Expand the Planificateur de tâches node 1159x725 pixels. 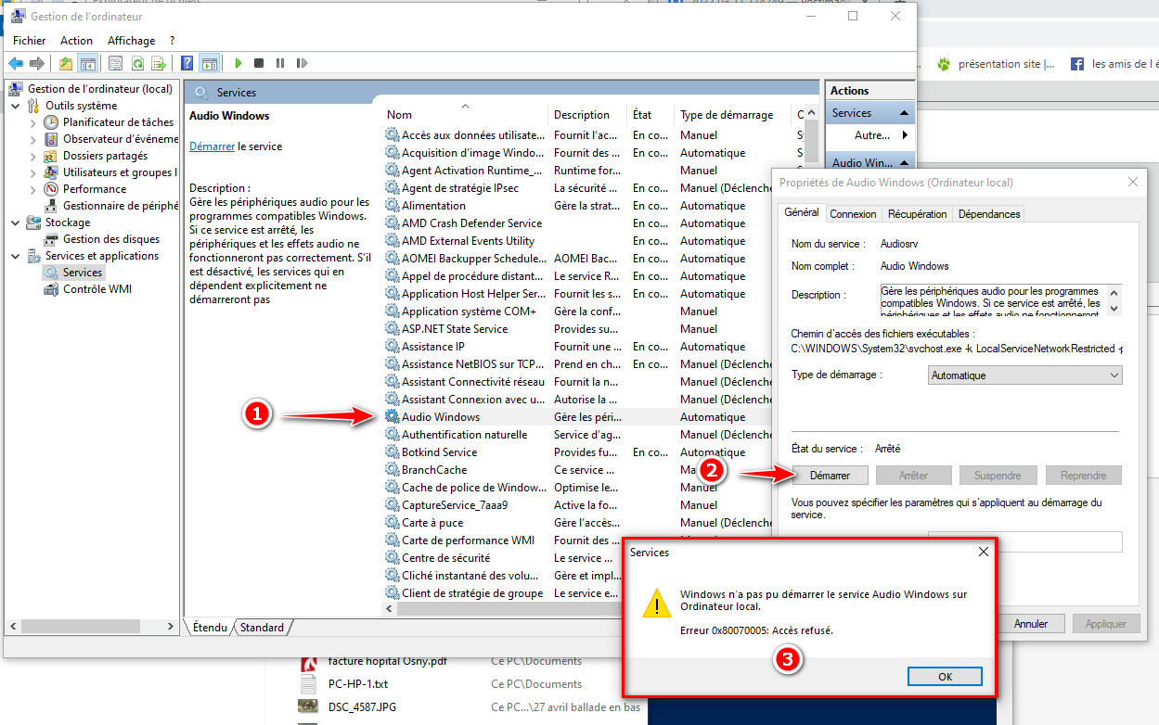coord(34,122)
